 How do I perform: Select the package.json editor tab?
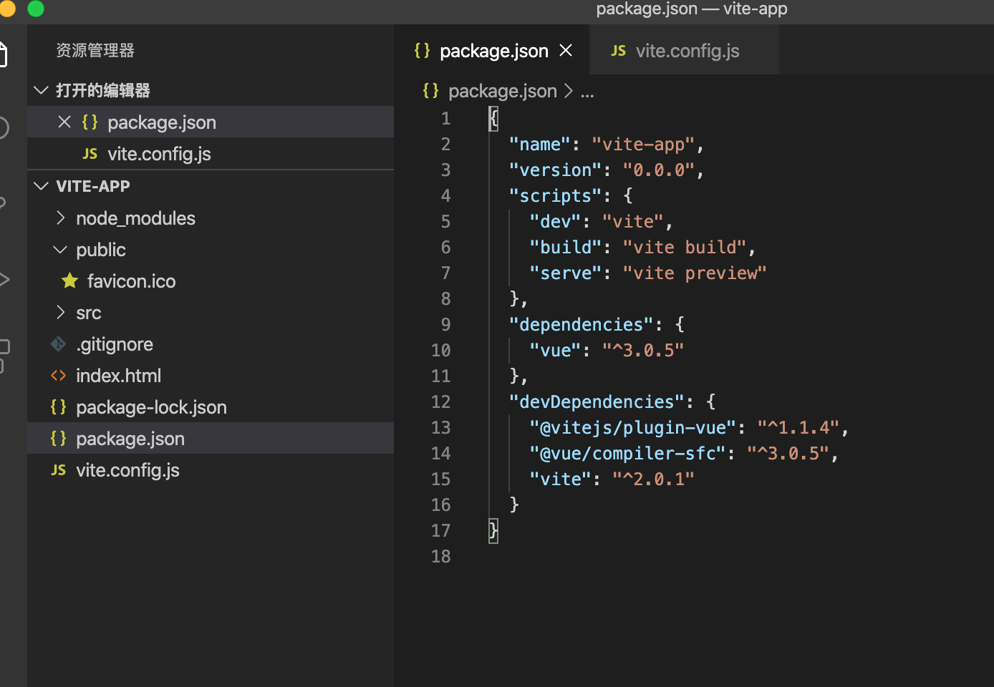(492, 50)
